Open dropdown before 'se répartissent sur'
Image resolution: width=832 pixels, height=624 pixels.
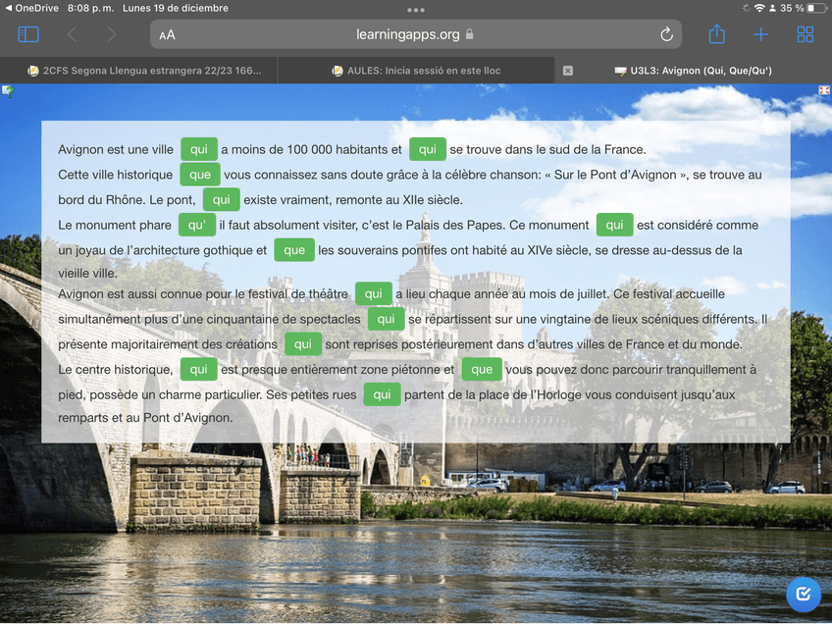(386, 319)
